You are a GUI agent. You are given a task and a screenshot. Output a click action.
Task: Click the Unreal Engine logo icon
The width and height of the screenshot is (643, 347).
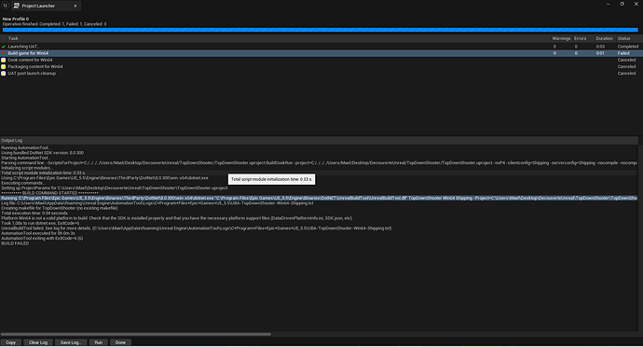[x=6, y=6]
